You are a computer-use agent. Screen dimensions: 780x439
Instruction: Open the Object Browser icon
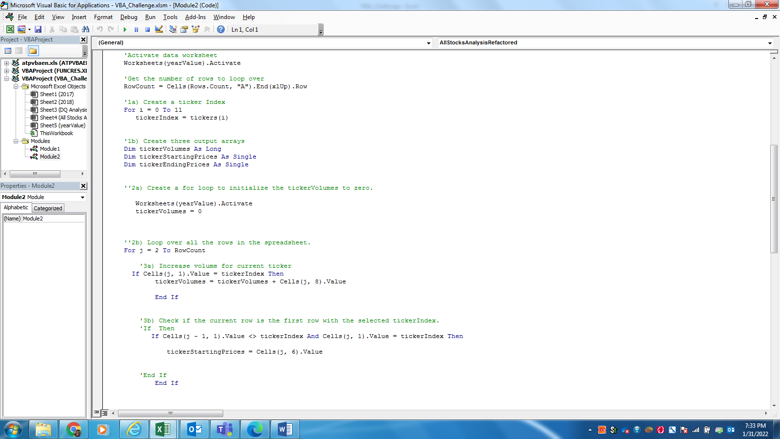194,29
